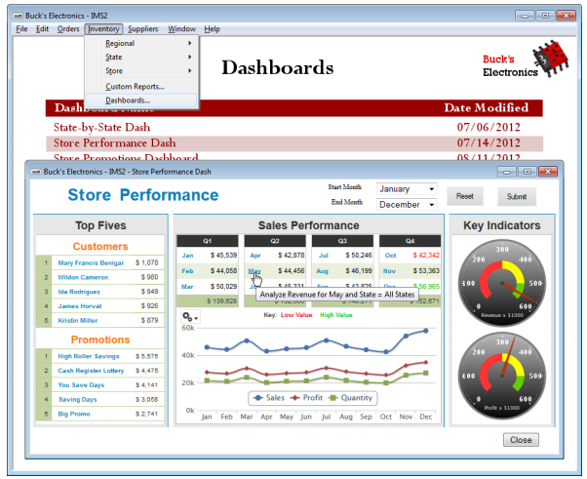Click customer Kristin Miller
587x479 pixels.
(x=77, y=320)
